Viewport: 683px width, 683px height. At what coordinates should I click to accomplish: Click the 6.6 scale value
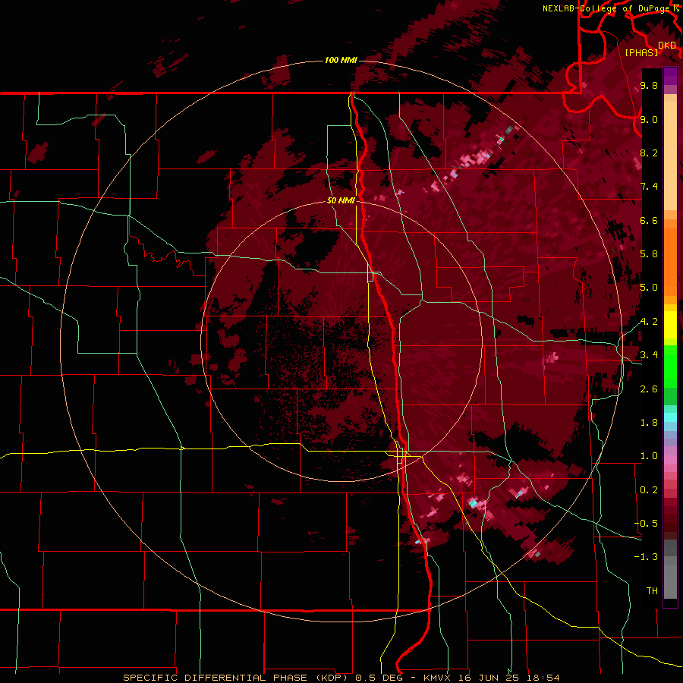(x=649, y=220)
